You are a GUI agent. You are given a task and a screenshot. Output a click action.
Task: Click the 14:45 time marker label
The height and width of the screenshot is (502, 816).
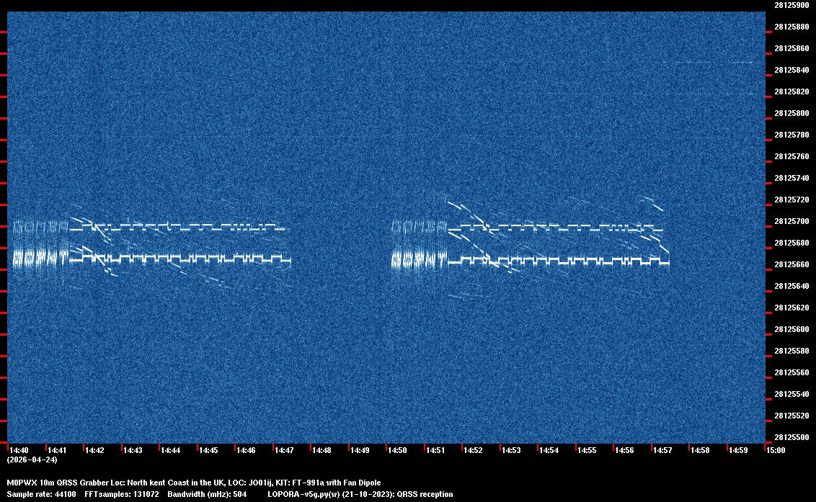tap(208, 450)
